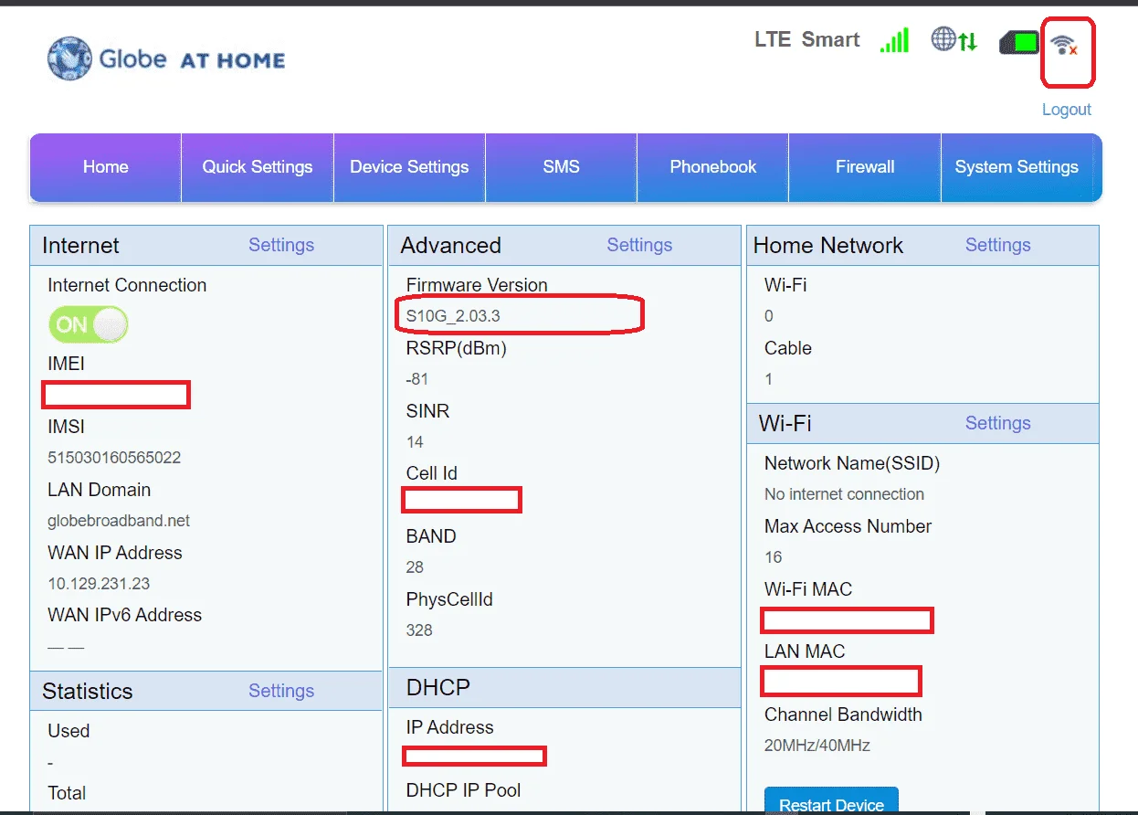The height and width of the screenshot is (815, 1138).
Task: Select WAN IP address 10.129.231.23
Action: (99, 584)
